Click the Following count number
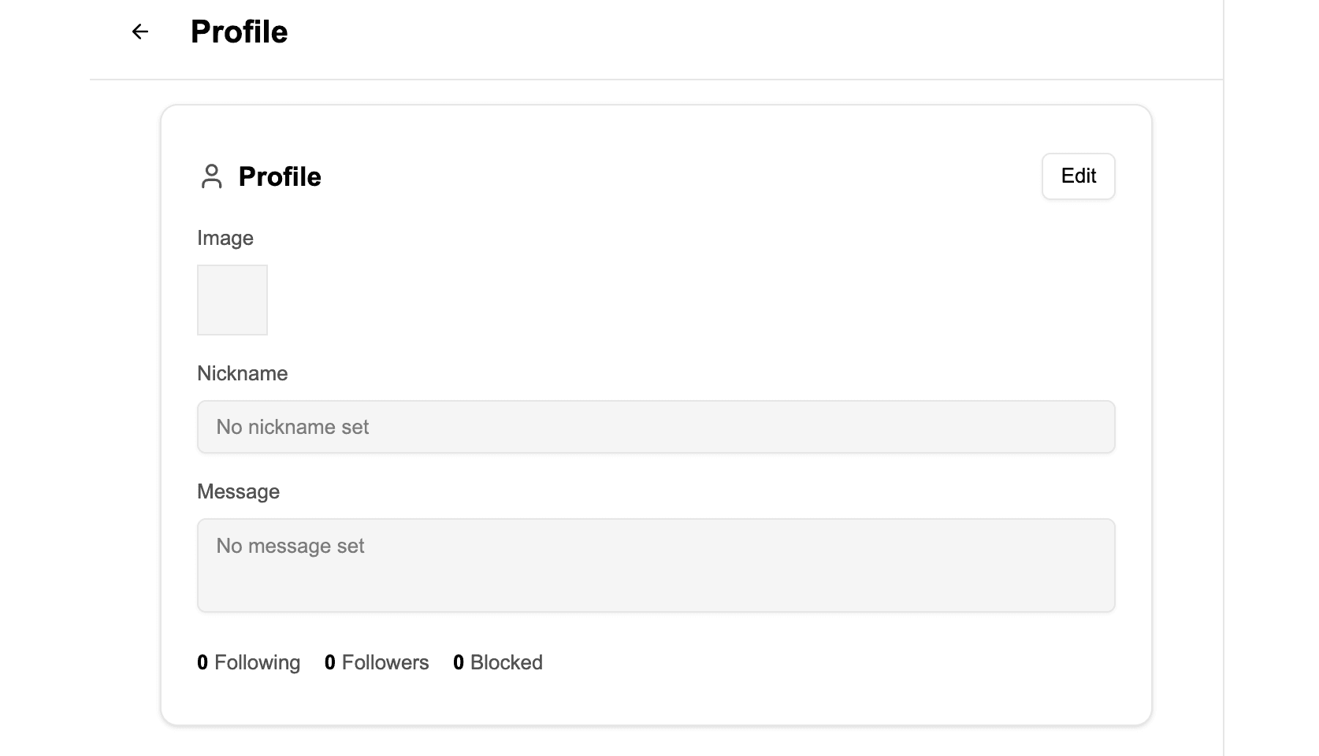 click(202, 662)
